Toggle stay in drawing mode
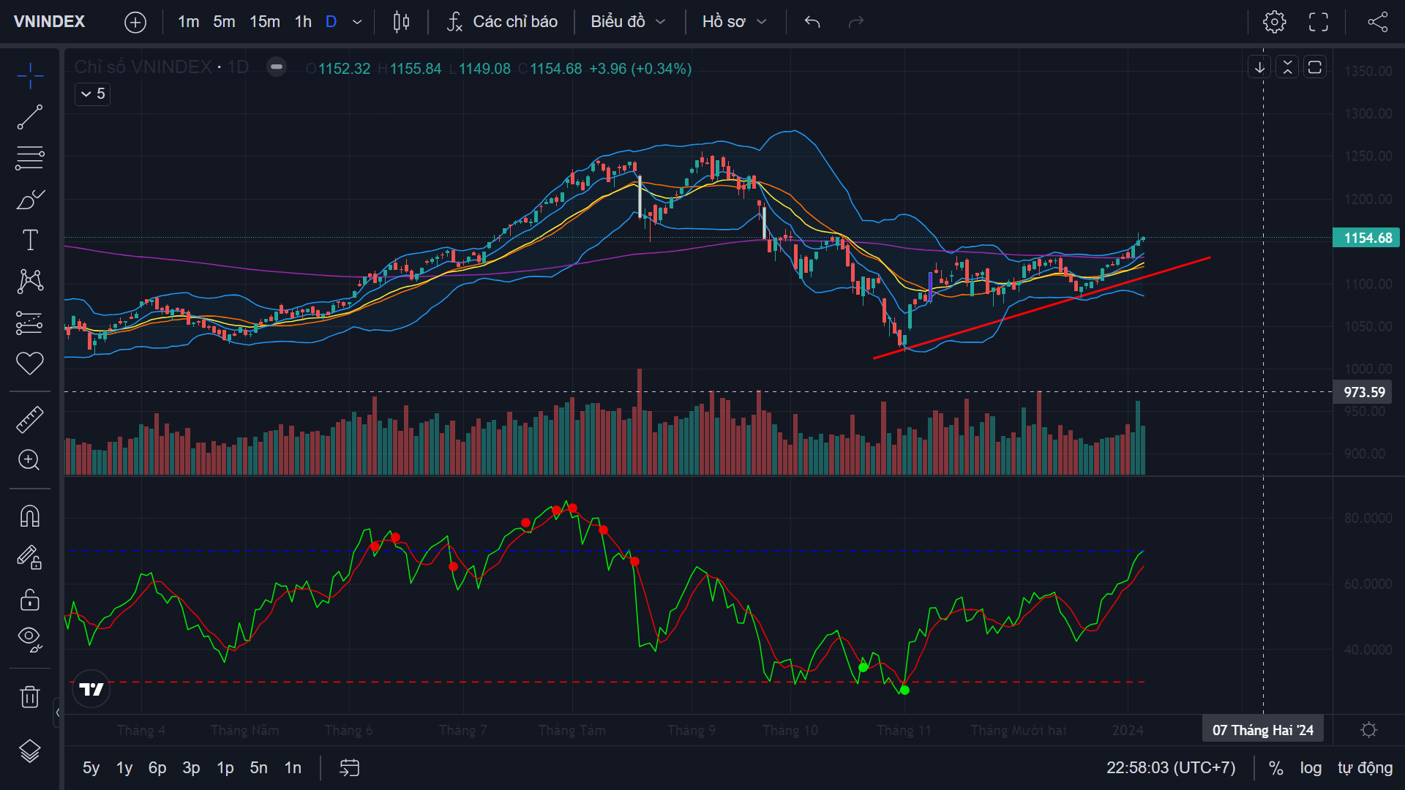This screenshot has width=1405, height=790. (x=30, y=557)
